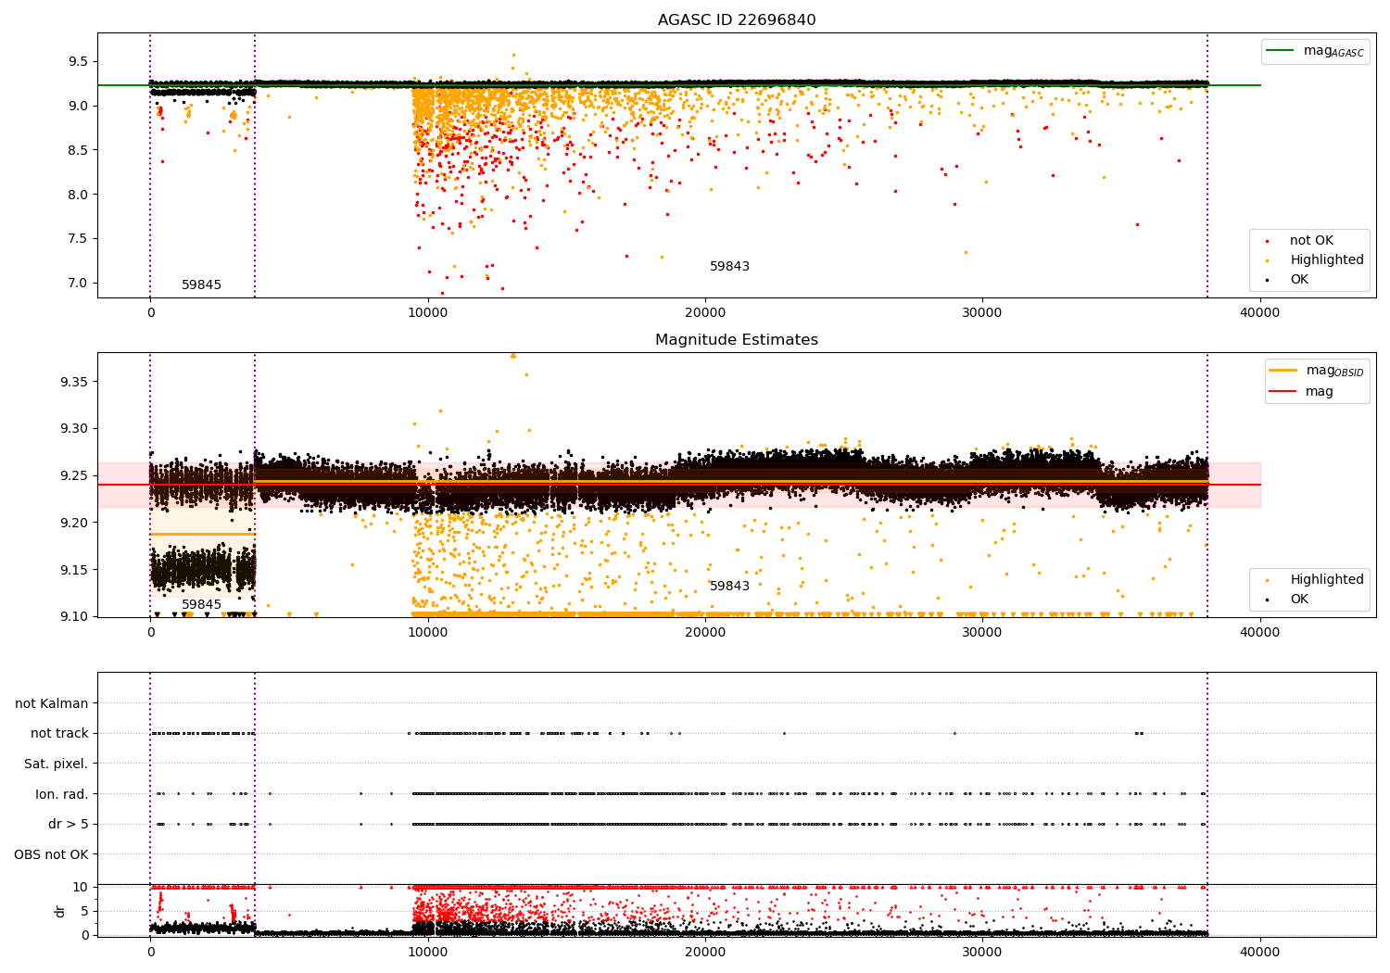This screenshot has width=1390, height=973.
Task: Click the red 'not OK' legend marker in top plot
Action: (x=1267, y=241)
